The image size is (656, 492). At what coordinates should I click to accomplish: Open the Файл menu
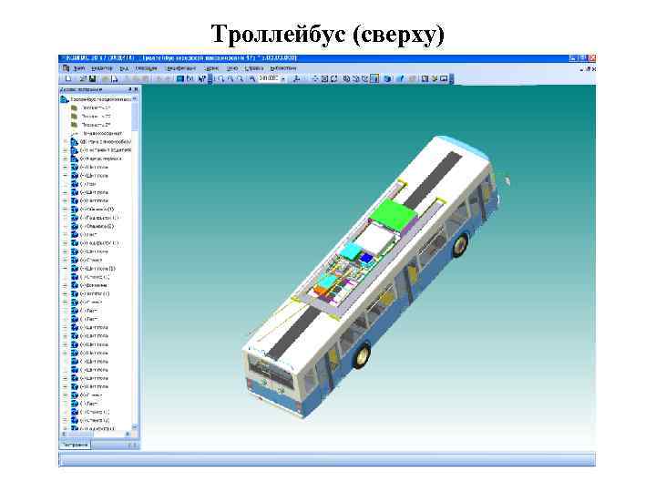click(79, 68)
